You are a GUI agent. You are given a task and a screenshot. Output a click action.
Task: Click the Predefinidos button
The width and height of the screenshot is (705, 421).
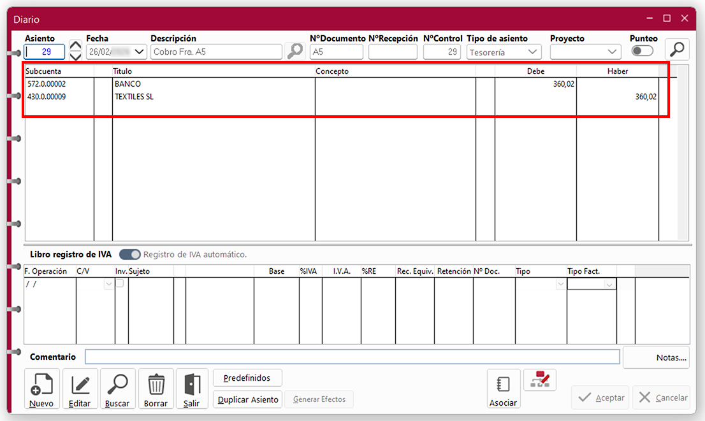[247, 378]
